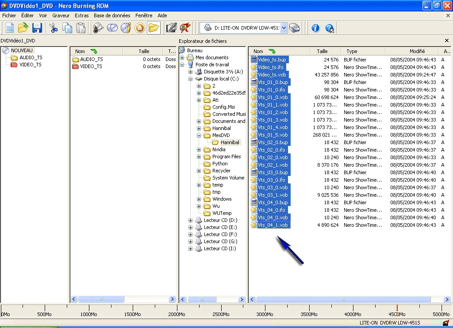The height and width of the screenshot is (328, 453).
Task: Show disc info with the disc info icon
Action: pyautogui.click(x=126, y=28)
